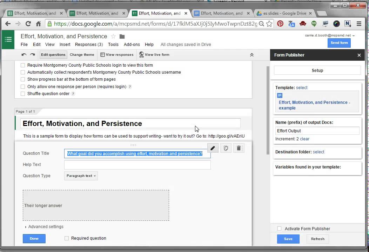Click the Template select link
Screen dimensions: 369x252
coord(302,88)
